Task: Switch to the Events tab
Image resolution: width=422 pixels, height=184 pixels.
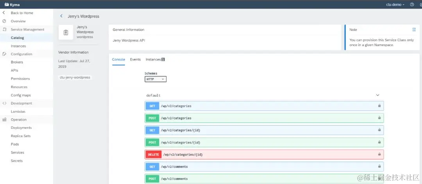Action: point(135,60)
